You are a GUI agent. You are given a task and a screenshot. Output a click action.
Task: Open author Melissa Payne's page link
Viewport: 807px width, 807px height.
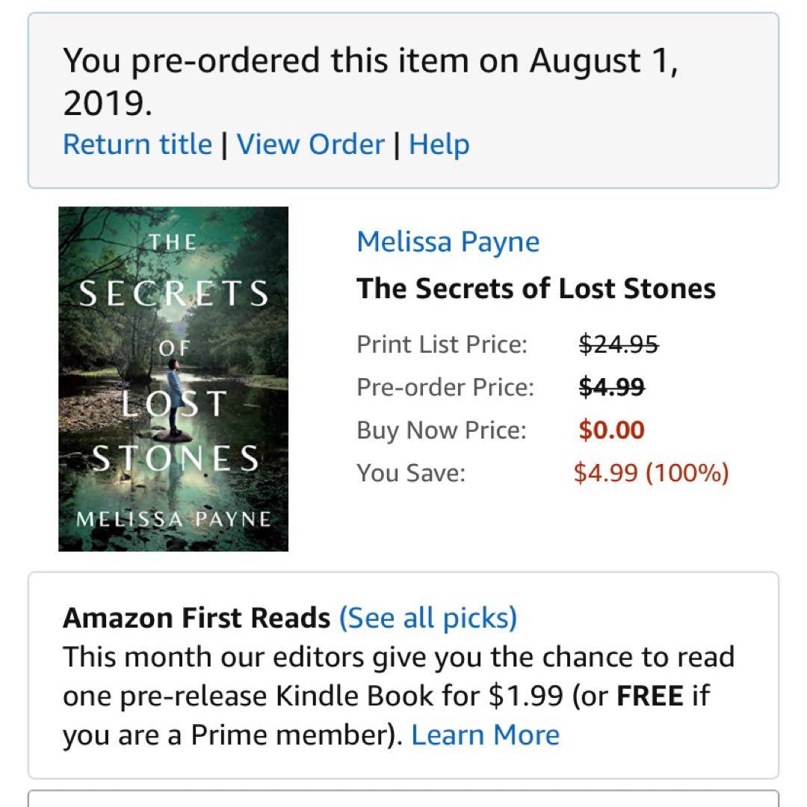point(448,242)
